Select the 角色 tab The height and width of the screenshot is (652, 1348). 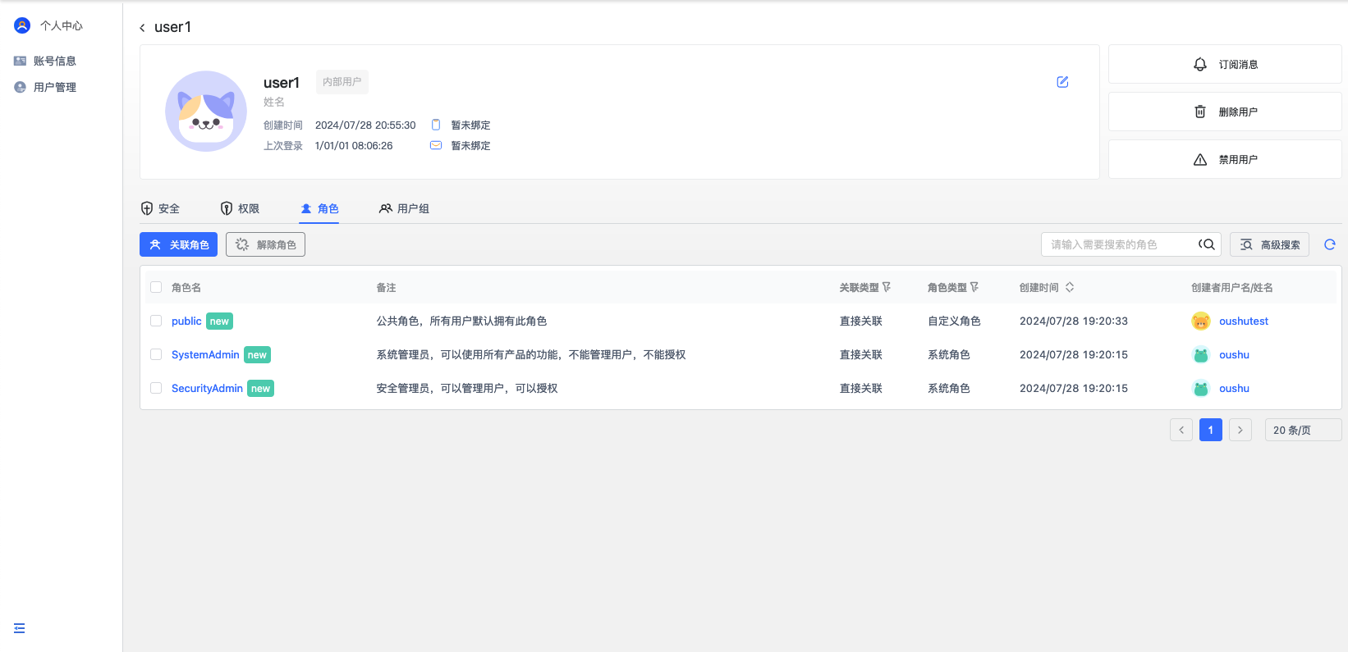pos(319,208)
